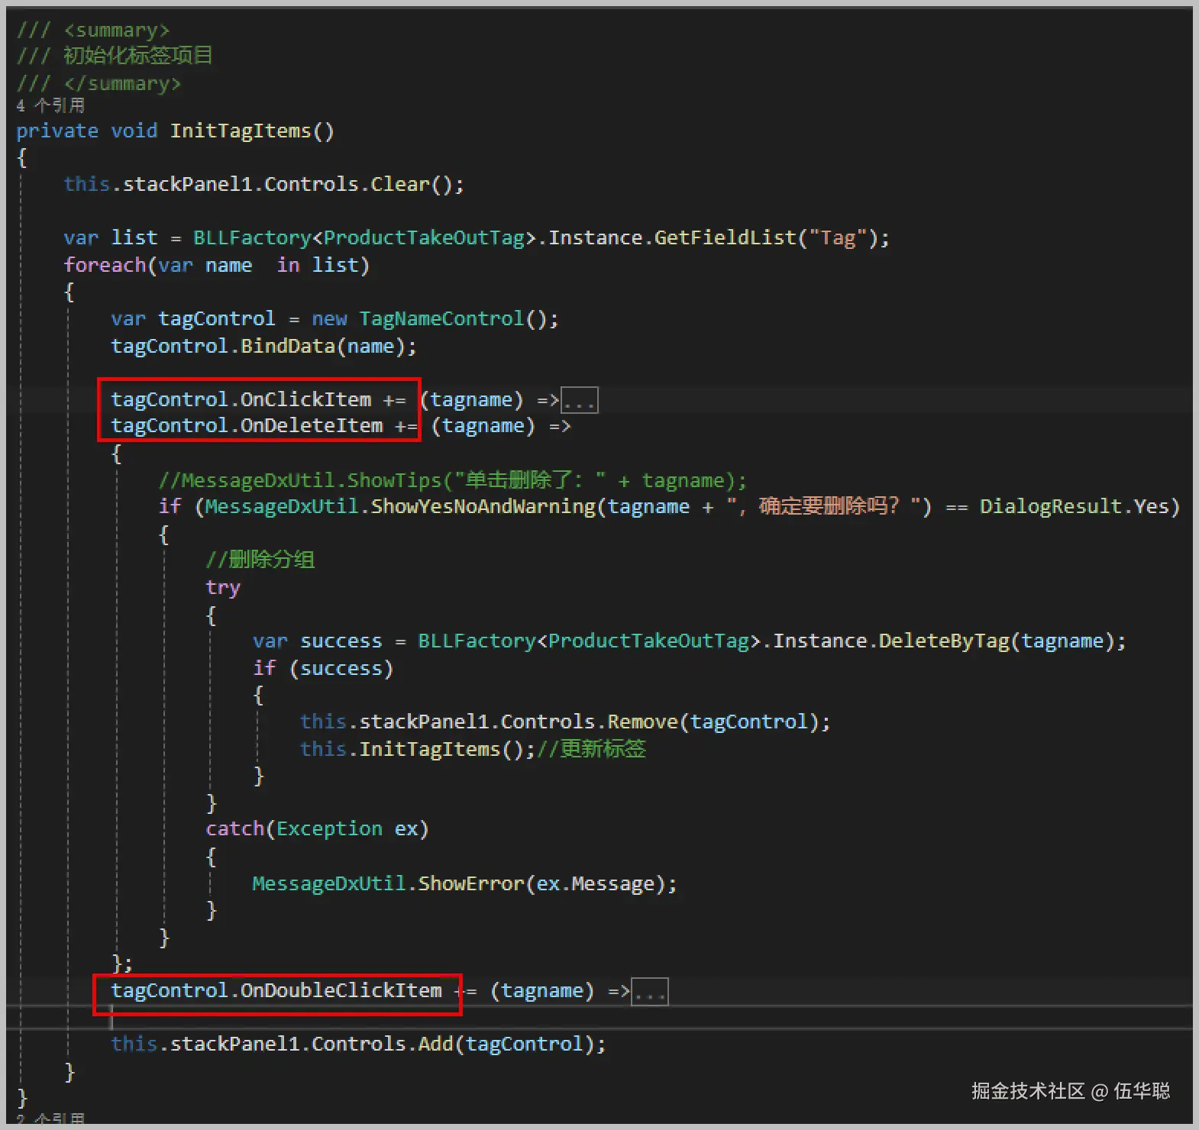Click the "if (success)" condition
1199x1130 pixels.
click(x=323, y=669)
